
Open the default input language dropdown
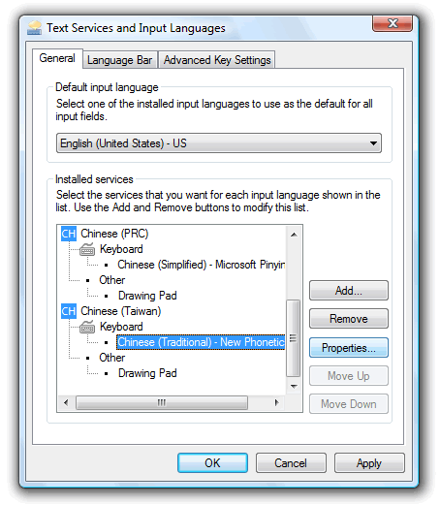point(219,142)
